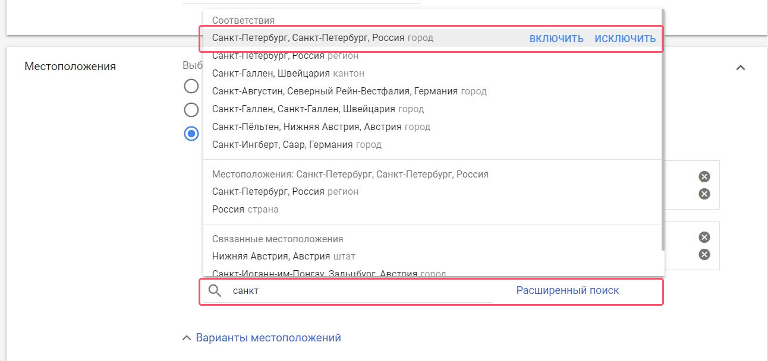This screenshot has width=768, height=361.
Task: Select the first location radio button
Action: 191,86
